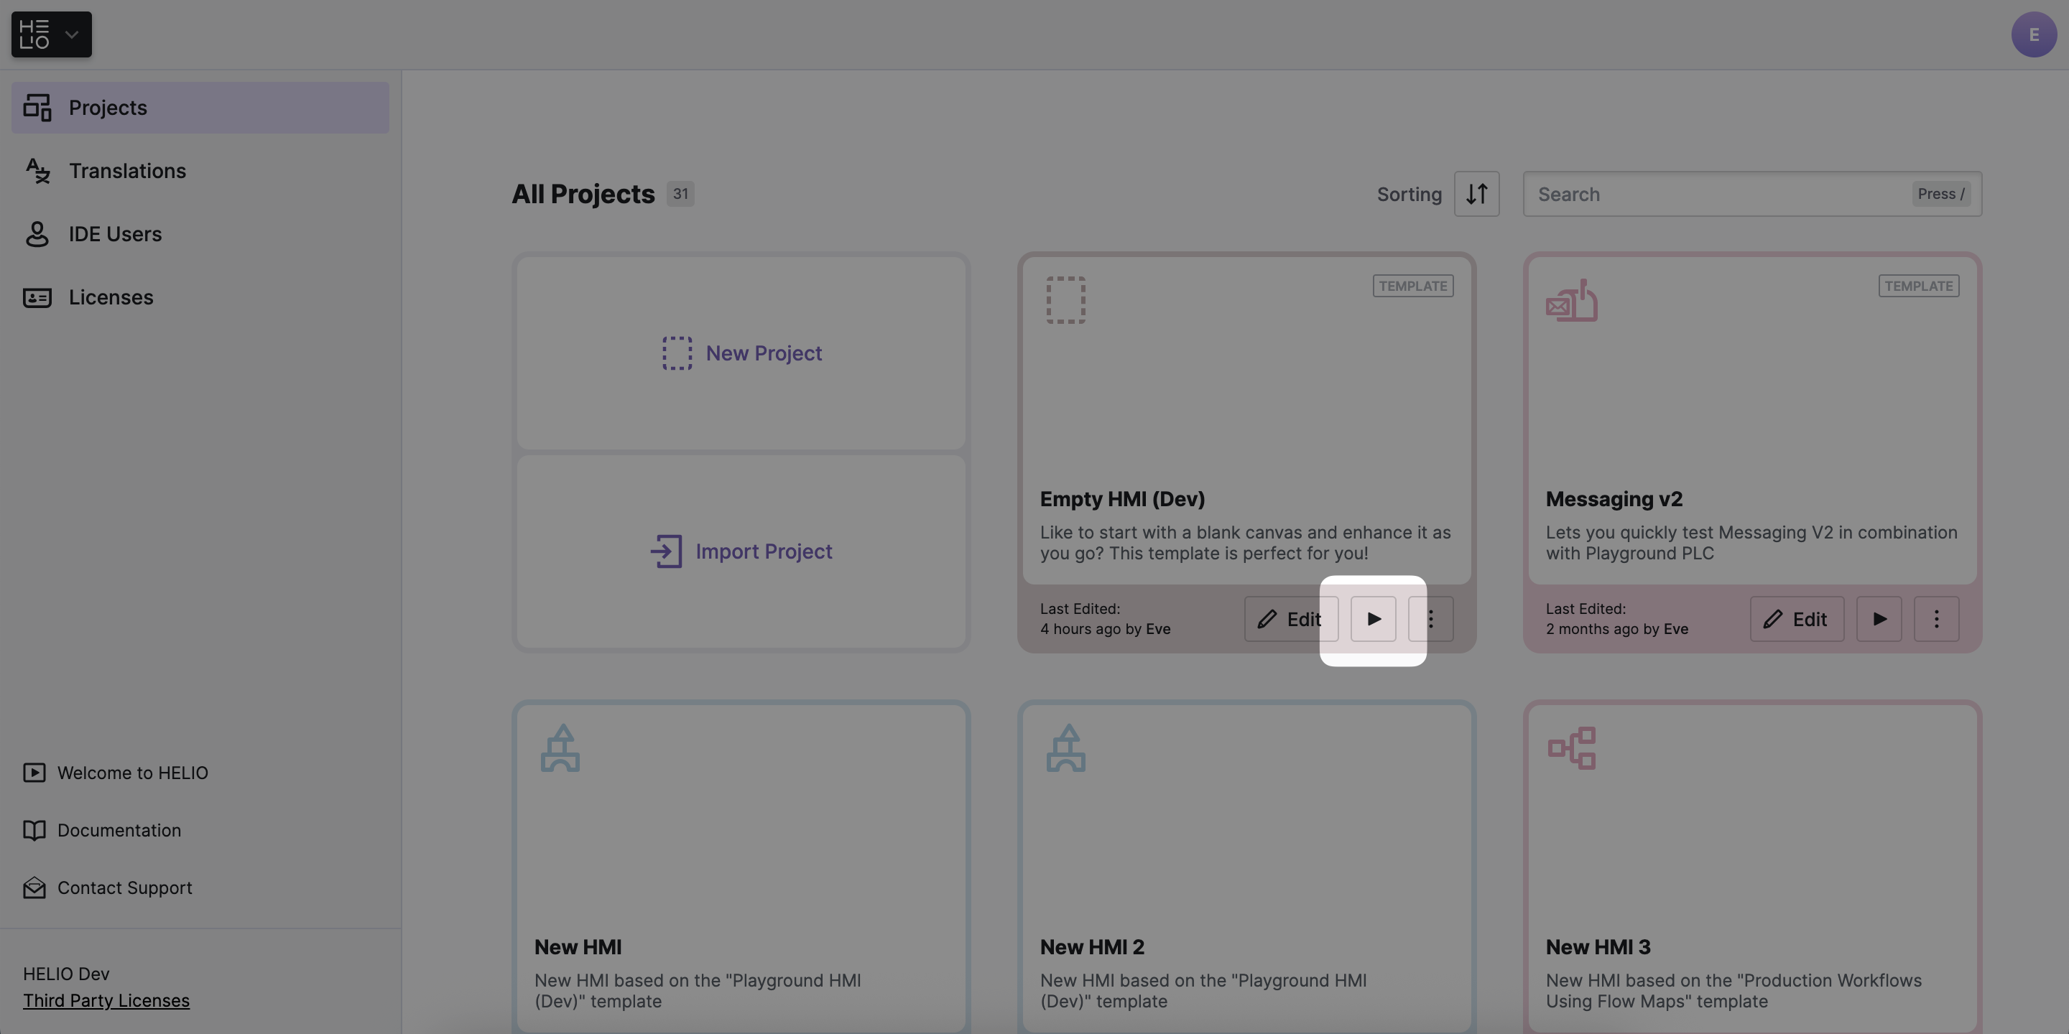Open IDE Users section
Screen dimensions: 2069x1034
coord(115,234)
